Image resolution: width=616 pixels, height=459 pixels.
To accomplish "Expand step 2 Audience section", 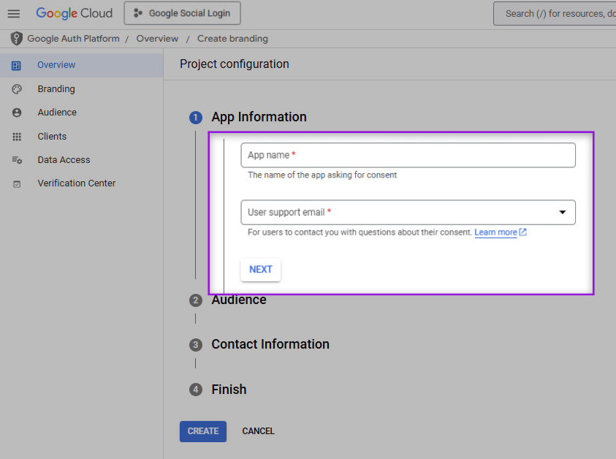I will click(x=239, y=300).
